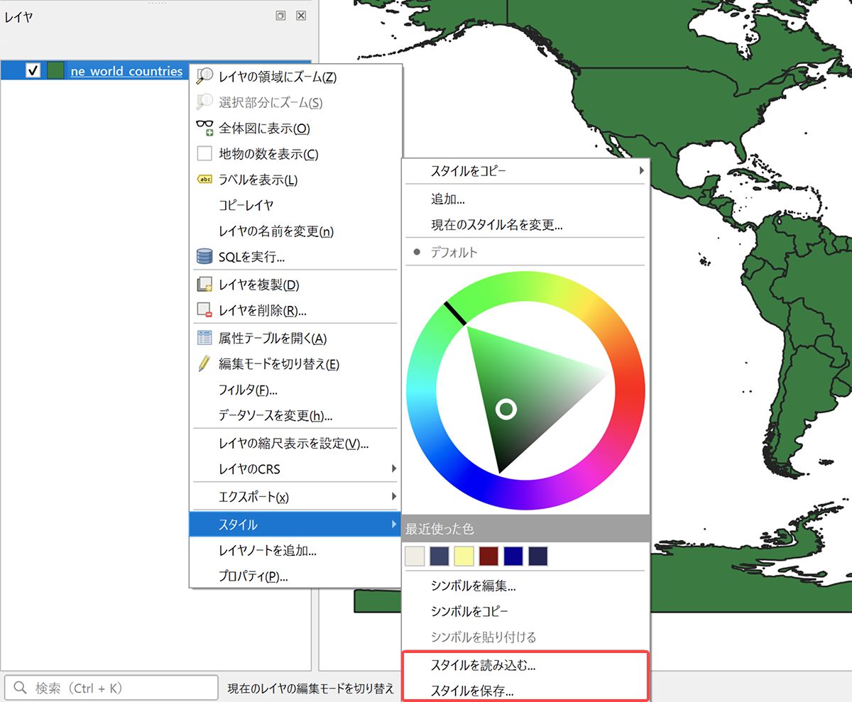Click スタイルを読み込む menu entry
The width and height of the screenshot is (852, 702).
[484, 665]
